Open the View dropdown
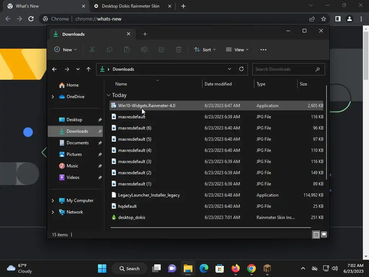This screenshot has height=277, width=369. 237,49
